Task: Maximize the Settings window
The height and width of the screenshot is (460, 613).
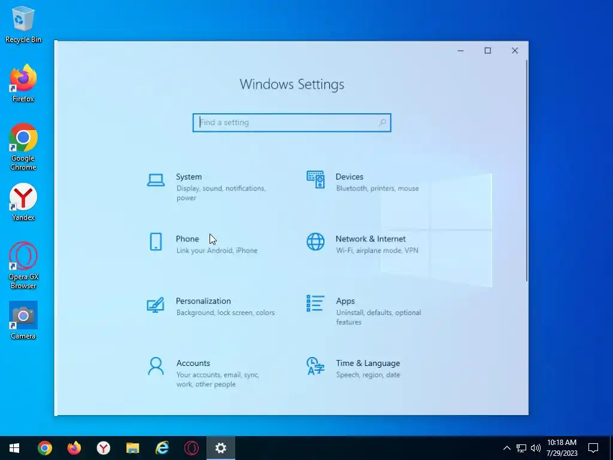Action: [x=487, y=50]
